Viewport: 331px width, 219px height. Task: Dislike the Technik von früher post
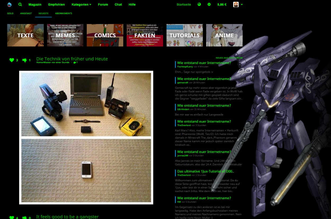(x=25, y=60)
